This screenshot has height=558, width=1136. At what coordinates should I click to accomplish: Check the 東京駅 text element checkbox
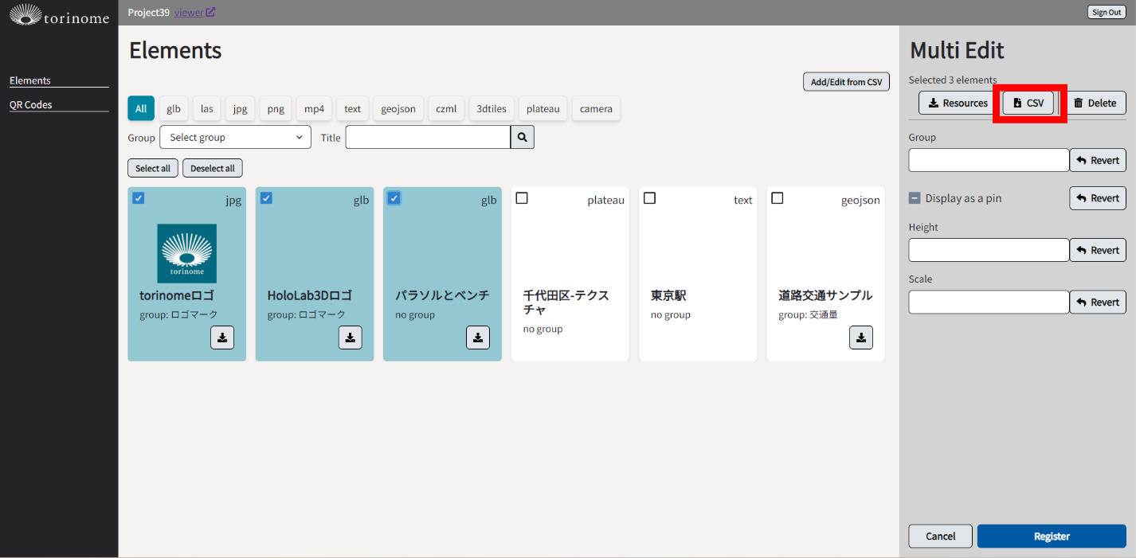tap(649, 198)
